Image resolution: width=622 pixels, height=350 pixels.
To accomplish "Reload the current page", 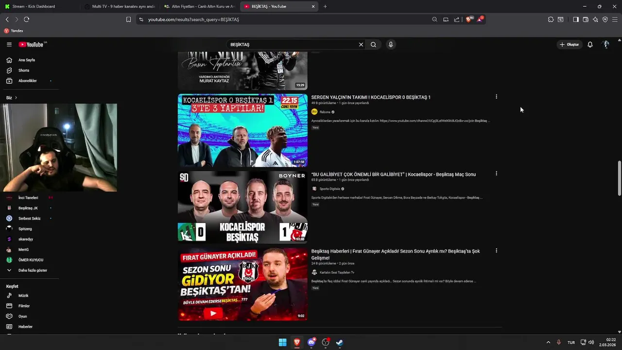I will point(26,19).
